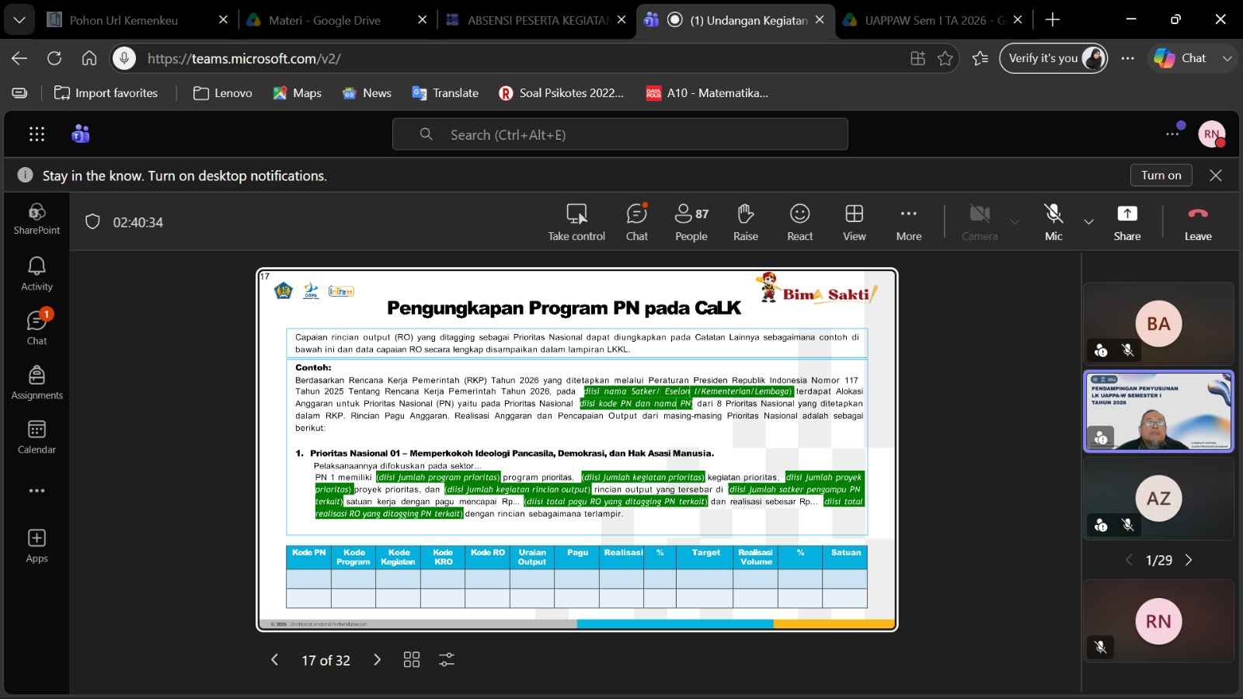This screenshot has height=699, width=1243.
Task: Open React emoji options
Action: point(800,222)
